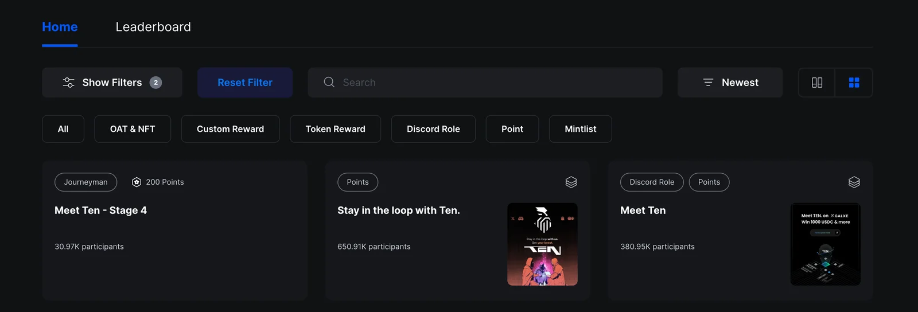Screen dimensions: 918x312
Task: Go to the Home tab
Action: [x=60, y=27]
